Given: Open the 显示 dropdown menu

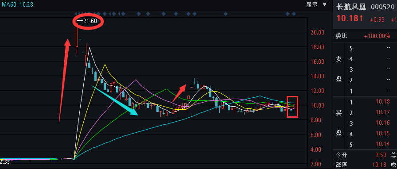Looking at the screenshot, I should (311, 4).
